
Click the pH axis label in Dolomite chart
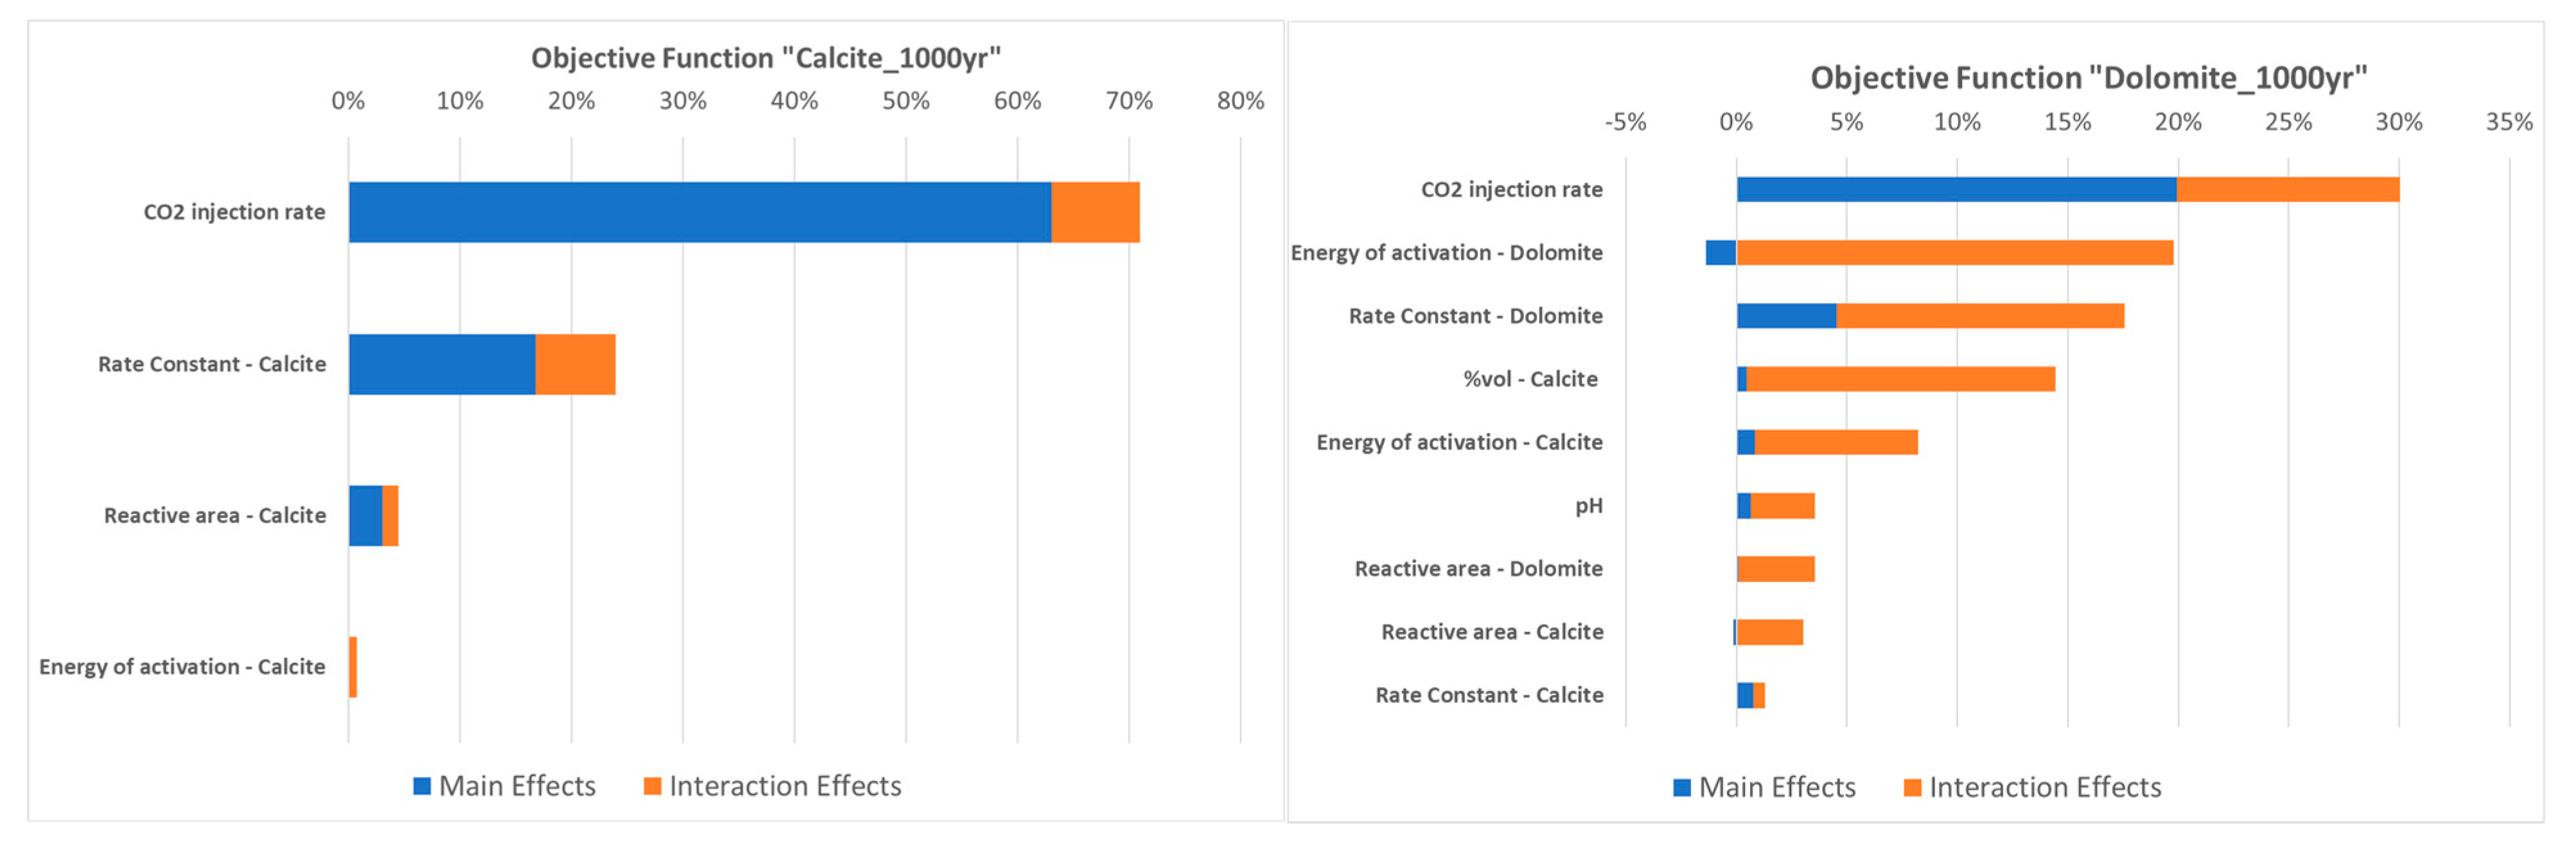click(x=1588, y=506)
